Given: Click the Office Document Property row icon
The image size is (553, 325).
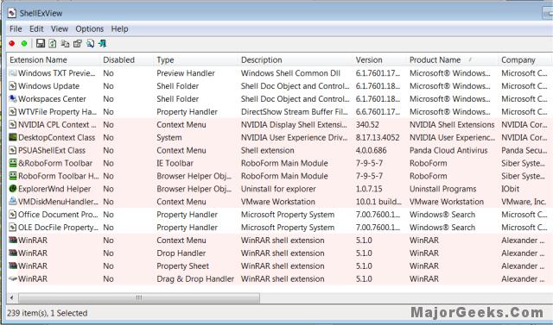Looking at the screenshot, I should tap(13, 215).
